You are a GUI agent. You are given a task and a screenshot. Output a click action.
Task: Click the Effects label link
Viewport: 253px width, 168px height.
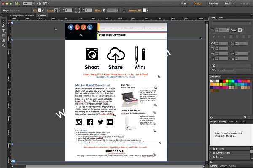coord(98,10)
